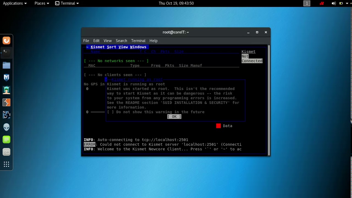The height and width of the screenshot is (198, 352).
Task: Click the 'Not' status text
Action: tap(245, 56)
